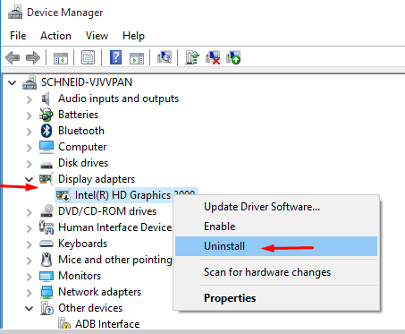
Task: Click the Update driver software toolbar icon
Action: (192, 57)
